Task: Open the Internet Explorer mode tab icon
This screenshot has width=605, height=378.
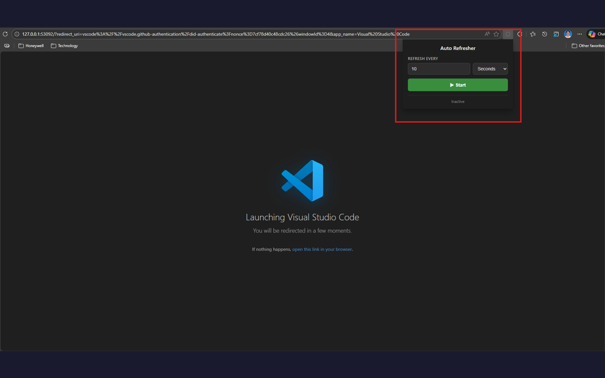Action: [x=556, y=34]
